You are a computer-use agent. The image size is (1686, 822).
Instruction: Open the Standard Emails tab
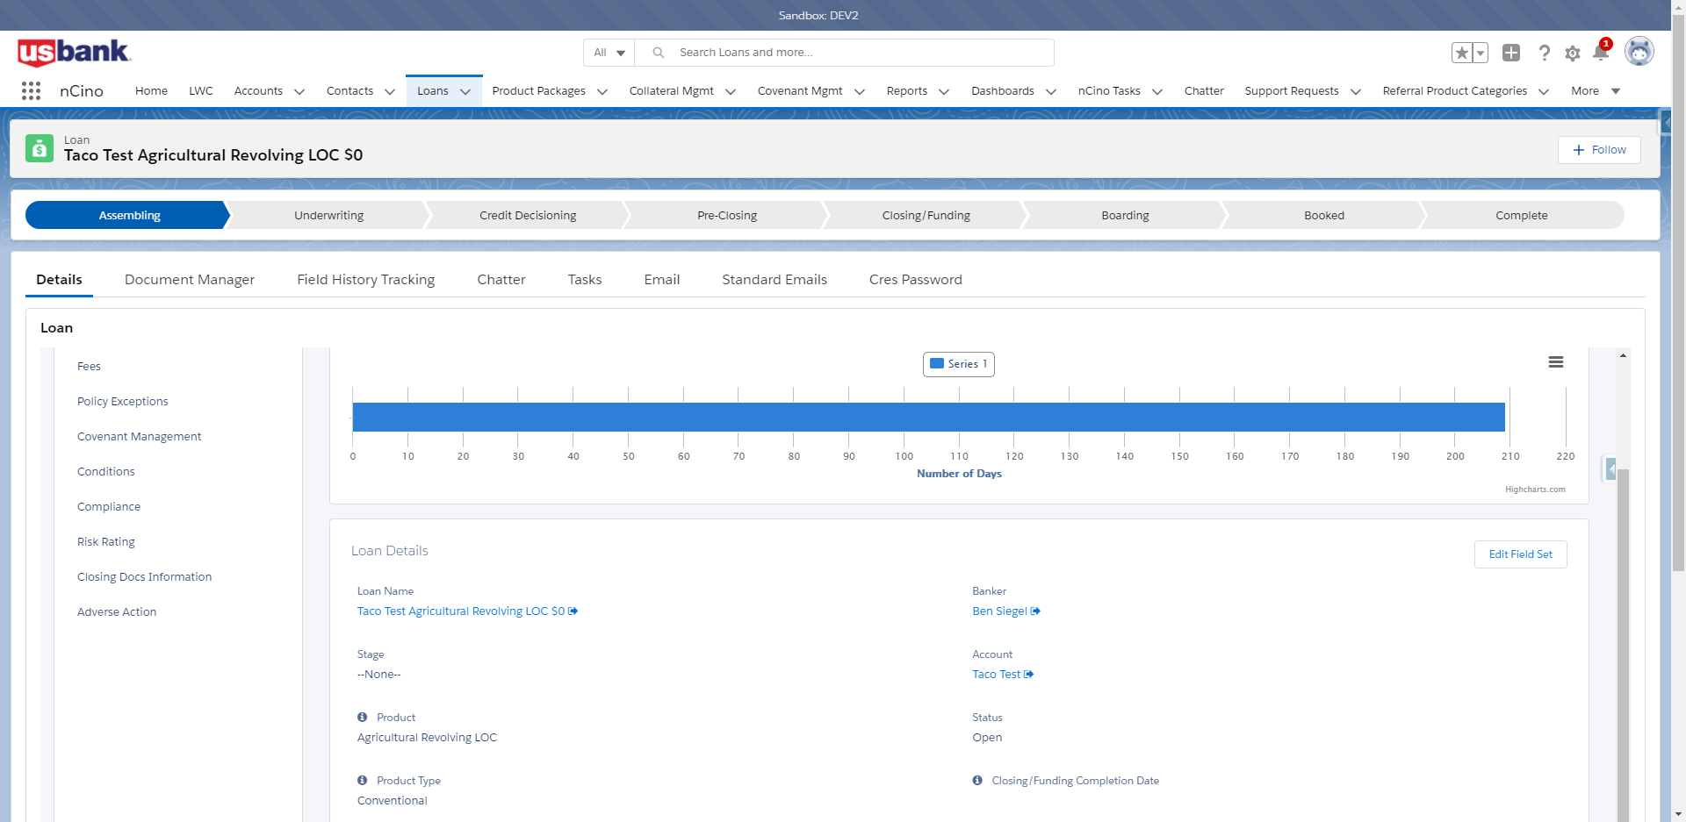point(775,280)
